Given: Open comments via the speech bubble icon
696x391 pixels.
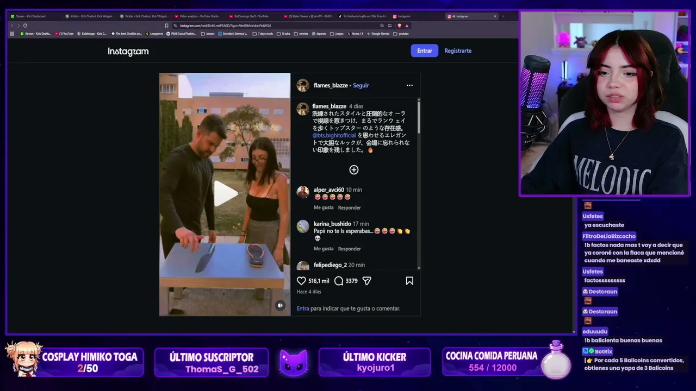Looking at the screenshot, I should (x=339, y=281).
